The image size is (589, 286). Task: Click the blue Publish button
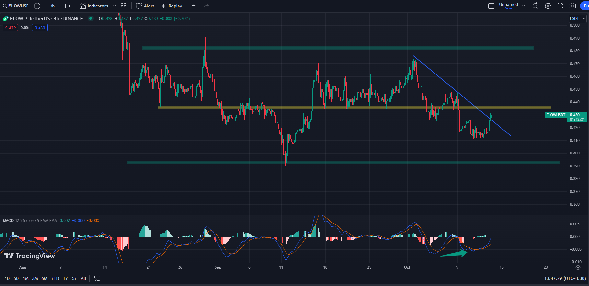point(584,6)
